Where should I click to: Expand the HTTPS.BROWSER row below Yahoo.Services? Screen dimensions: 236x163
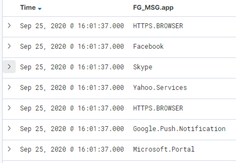click(9, 108)
